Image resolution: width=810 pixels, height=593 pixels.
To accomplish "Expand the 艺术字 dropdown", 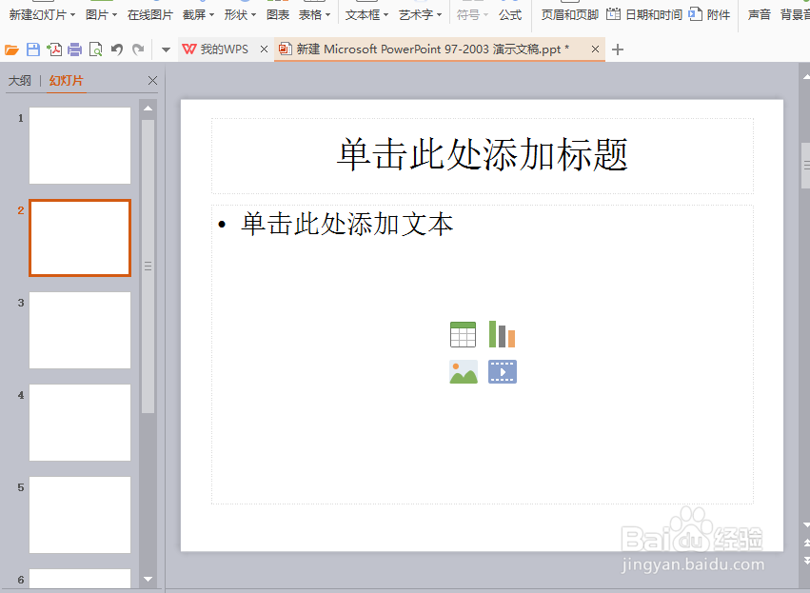I will [439, 15].
